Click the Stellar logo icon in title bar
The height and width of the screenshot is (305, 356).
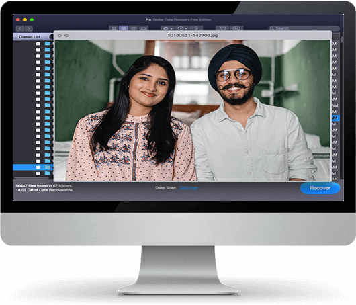point(148,19)
